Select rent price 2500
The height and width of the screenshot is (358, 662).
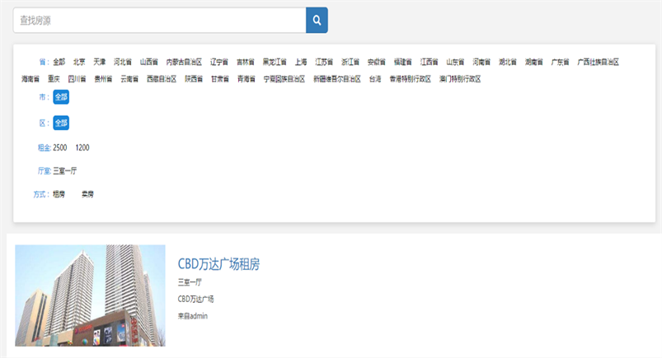59,148
